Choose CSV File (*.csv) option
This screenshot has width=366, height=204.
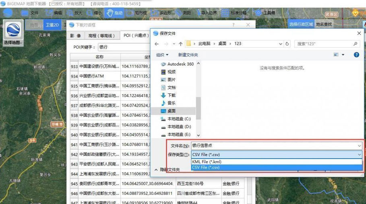point(277,167)
